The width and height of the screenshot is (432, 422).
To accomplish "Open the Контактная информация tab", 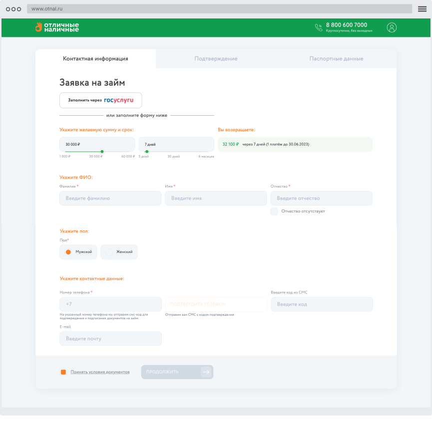I will point(95,59).
